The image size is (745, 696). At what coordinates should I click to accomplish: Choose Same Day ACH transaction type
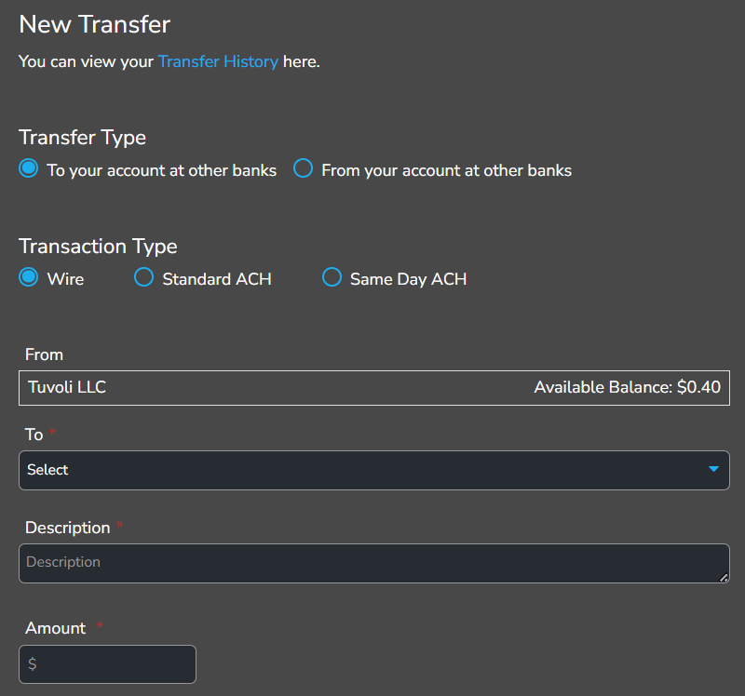click(x=332, y=277)
